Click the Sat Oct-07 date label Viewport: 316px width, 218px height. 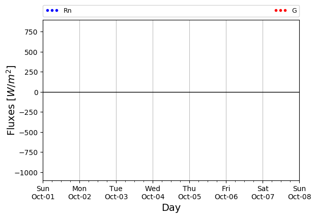tap(263, 193)
